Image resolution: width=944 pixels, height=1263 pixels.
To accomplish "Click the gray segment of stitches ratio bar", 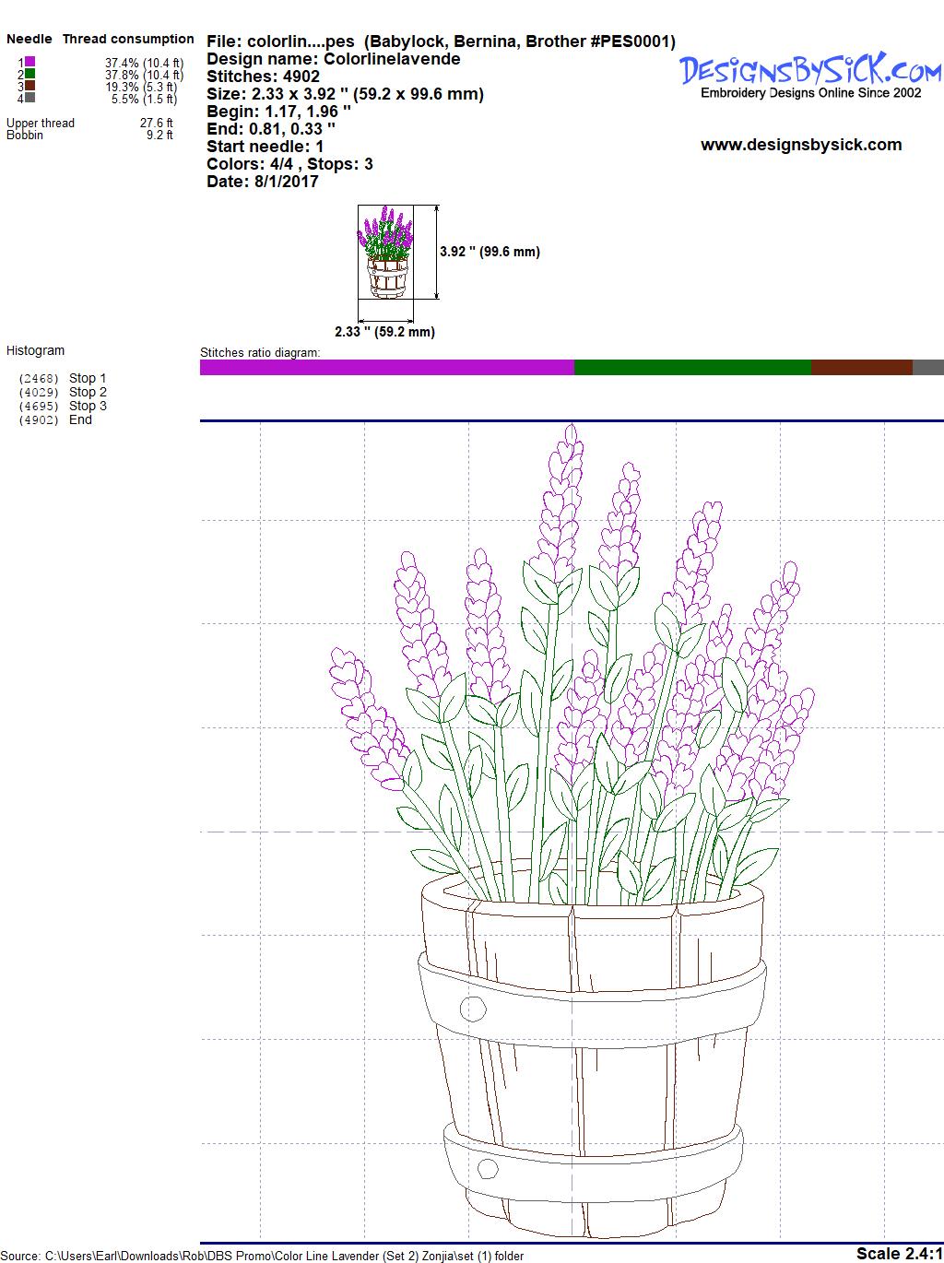I will [927, 367].
